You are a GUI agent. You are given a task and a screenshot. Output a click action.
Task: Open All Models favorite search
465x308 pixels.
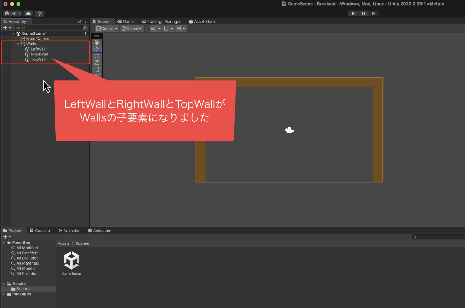pyautogui.click(x=26, y=268)
